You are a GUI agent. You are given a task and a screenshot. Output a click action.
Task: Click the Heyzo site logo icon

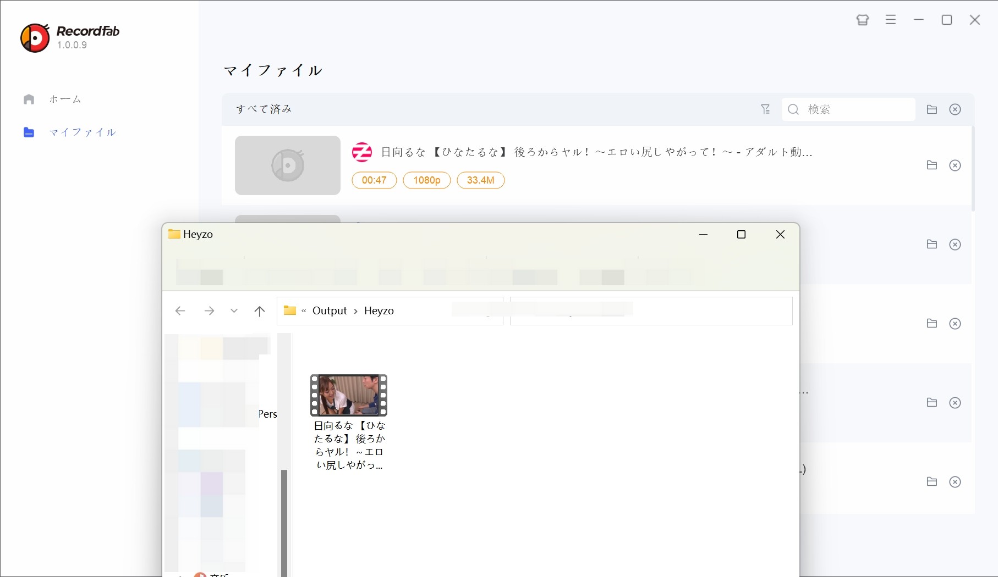click(x=362, y=152)
